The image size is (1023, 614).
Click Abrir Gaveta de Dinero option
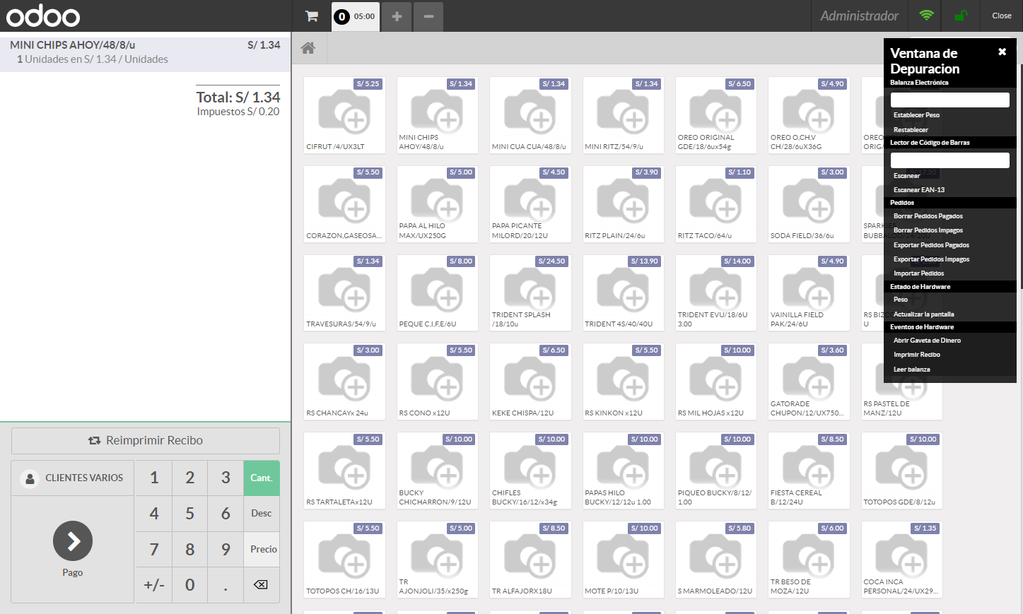coord(927,341)
